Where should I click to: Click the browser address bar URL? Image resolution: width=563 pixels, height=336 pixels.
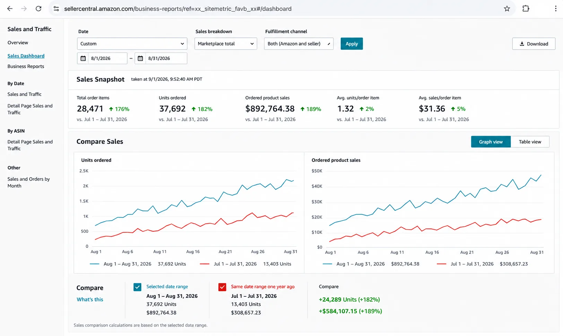178,9
